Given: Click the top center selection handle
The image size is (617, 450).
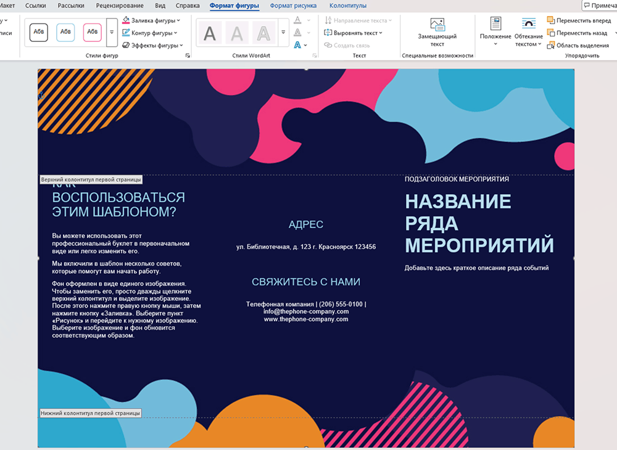Looking at the screenshot, I should click(306, 69).
